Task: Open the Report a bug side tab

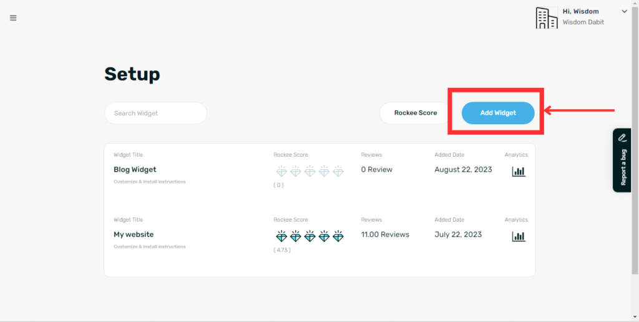Action: point(622,160)
